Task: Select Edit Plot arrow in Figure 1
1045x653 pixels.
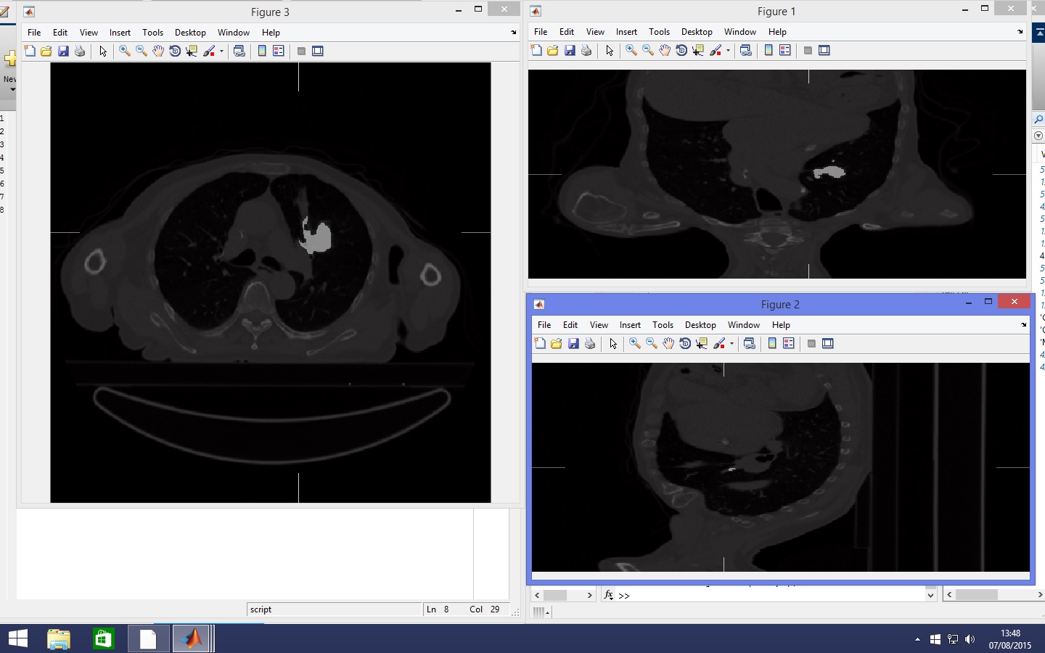Action: tap(610, 50)
